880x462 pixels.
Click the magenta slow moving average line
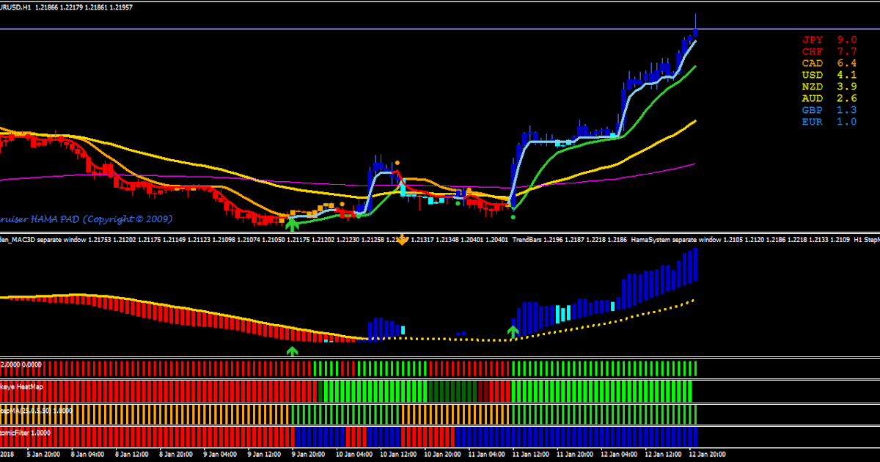348,186
